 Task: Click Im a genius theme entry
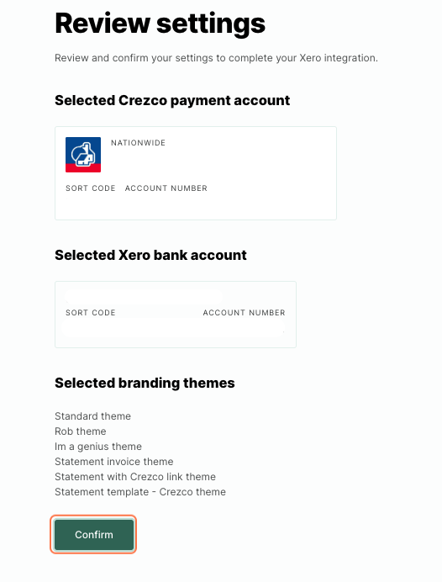click(98, 447)
